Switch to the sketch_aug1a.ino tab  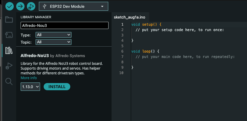pyautogui.click(x=129, y=17)
